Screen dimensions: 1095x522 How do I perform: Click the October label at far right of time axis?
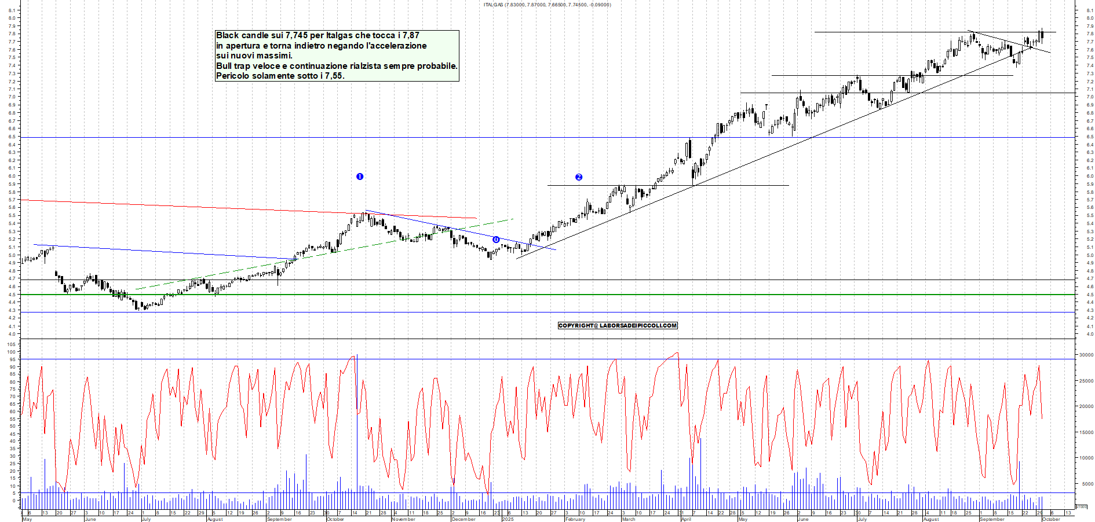tap(1051, 519)
